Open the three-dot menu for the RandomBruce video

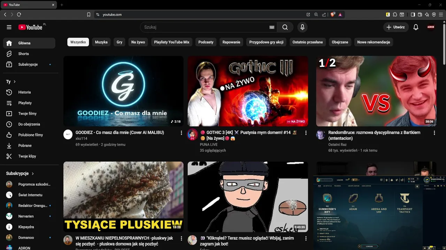434,133
